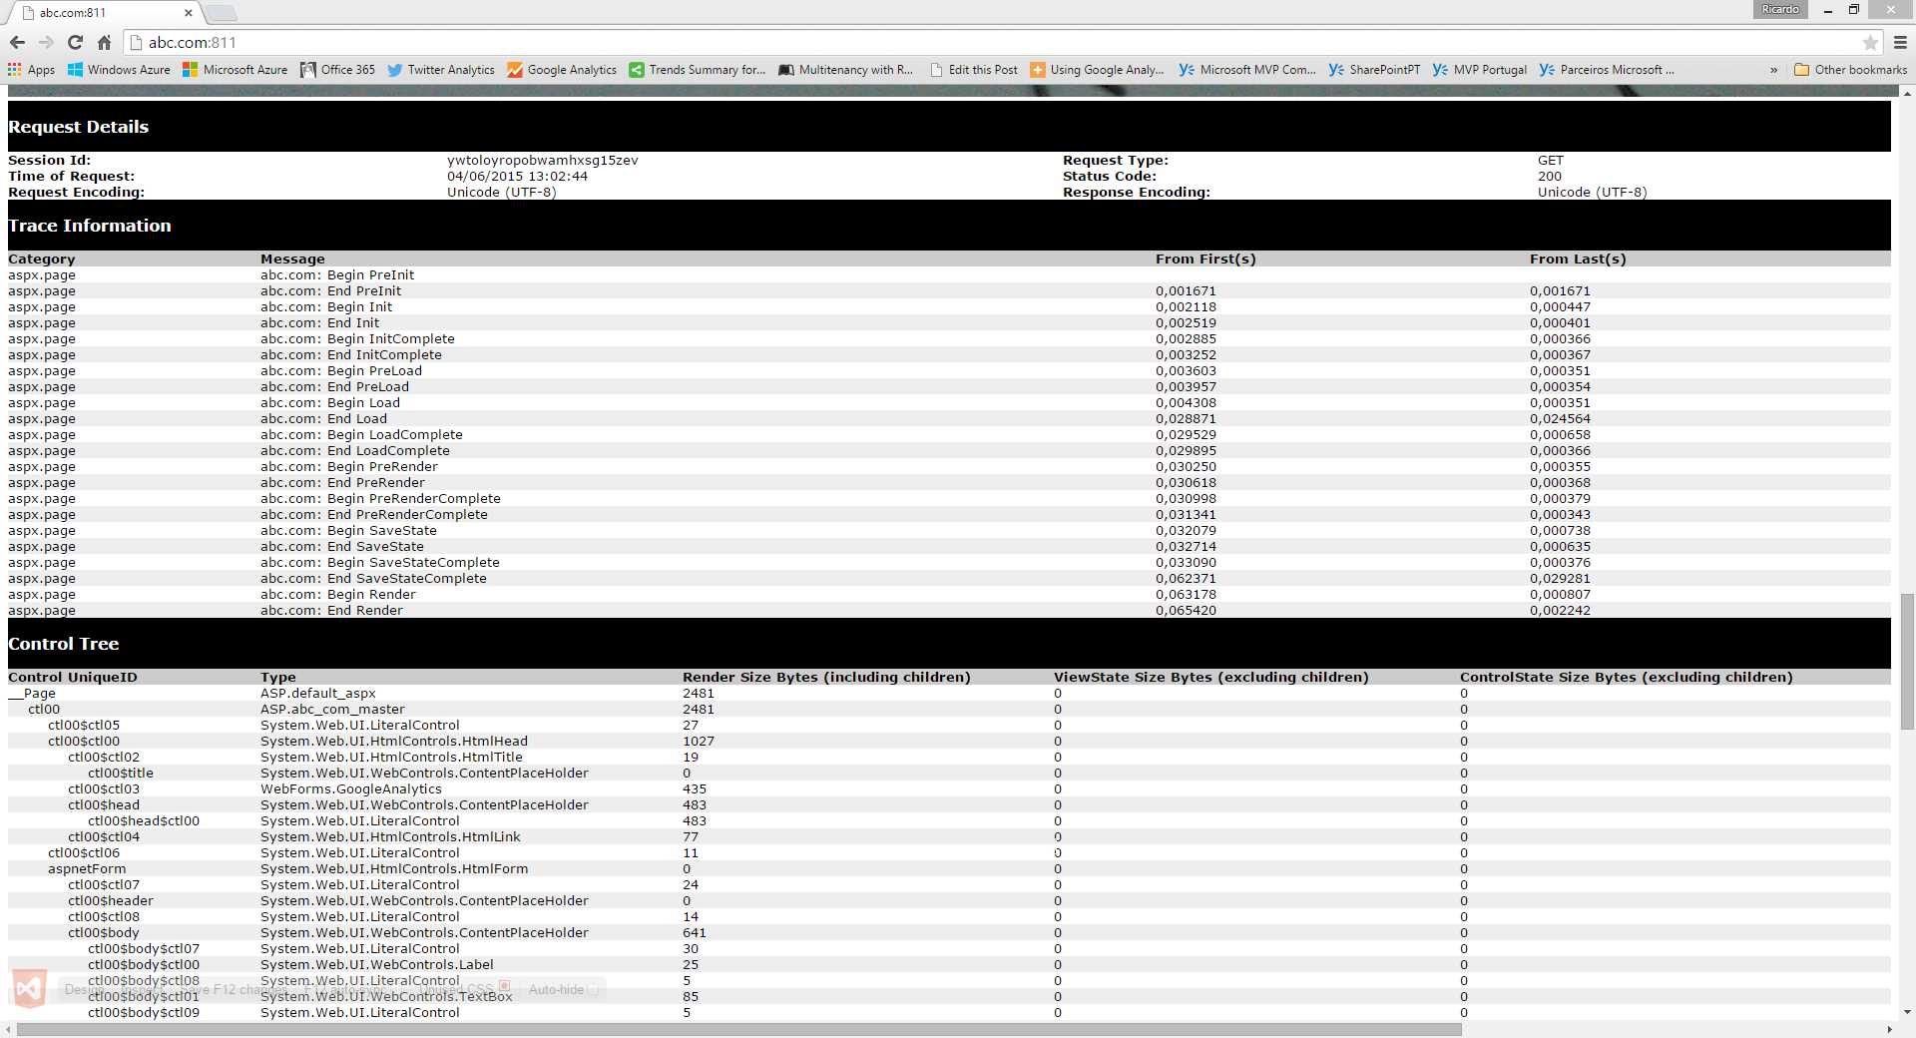The width and height of the screenshot is (1916, 1038).
Task: Click the Visual Studio Browser Link icon
Action: 30,989
